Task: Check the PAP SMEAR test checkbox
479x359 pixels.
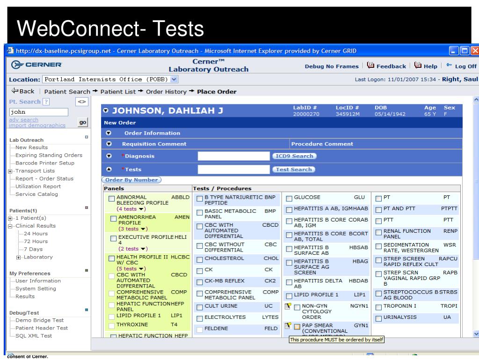Action: coord(297,327)
